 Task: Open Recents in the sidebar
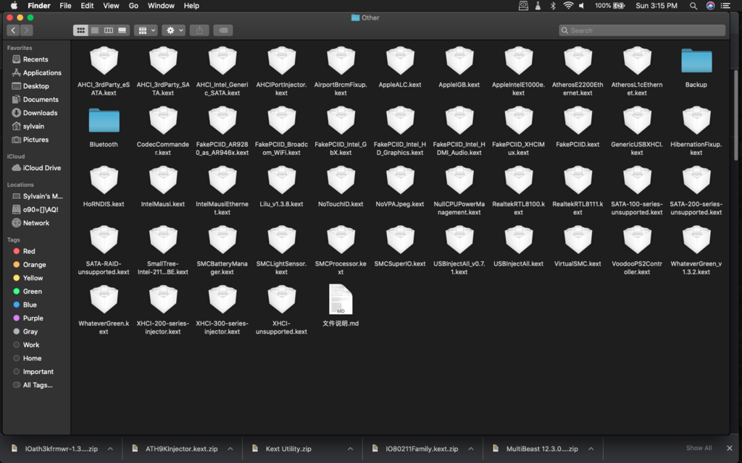pyautogui.click(x=36, y=59)
